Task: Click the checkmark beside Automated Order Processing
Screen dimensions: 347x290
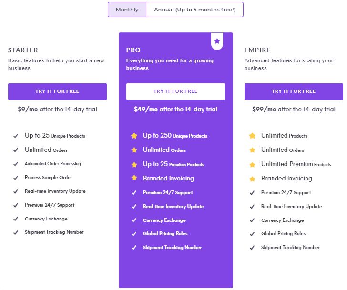Action: coord(16,164)
